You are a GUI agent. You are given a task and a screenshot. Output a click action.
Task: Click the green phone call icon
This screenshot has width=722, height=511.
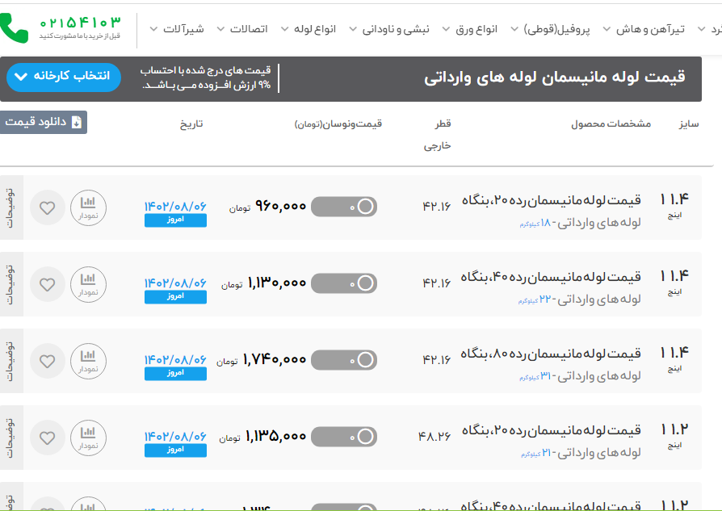click(x=14, y=28)
